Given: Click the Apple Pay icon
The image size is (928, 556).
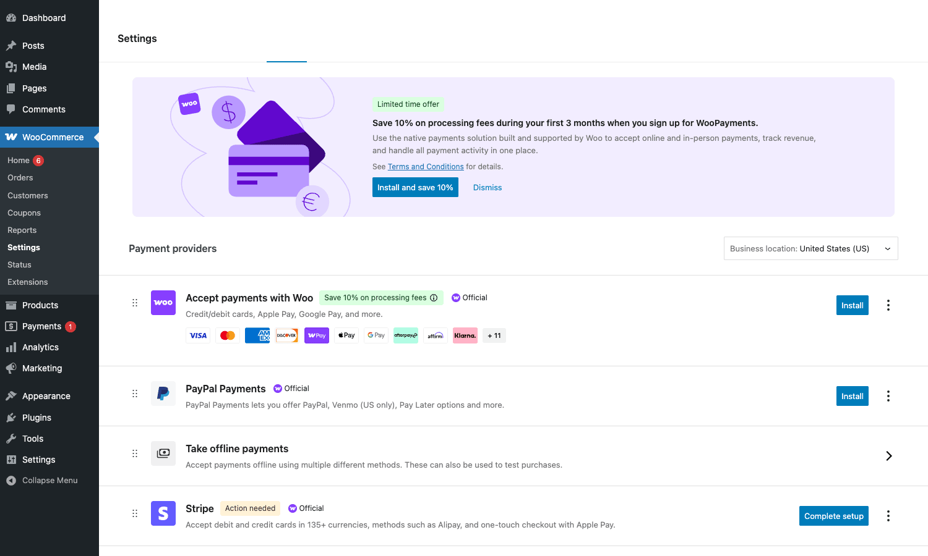Looking at the screenshot, I should pyautogui.click(x=346, y=335).
